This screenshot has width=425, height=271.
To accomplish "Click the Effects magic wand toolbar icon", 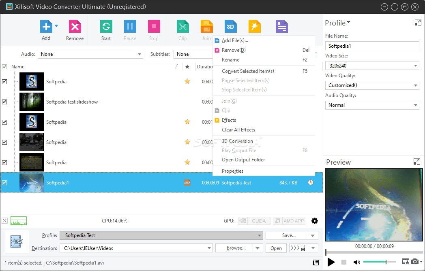I will [x=254, y=26].
